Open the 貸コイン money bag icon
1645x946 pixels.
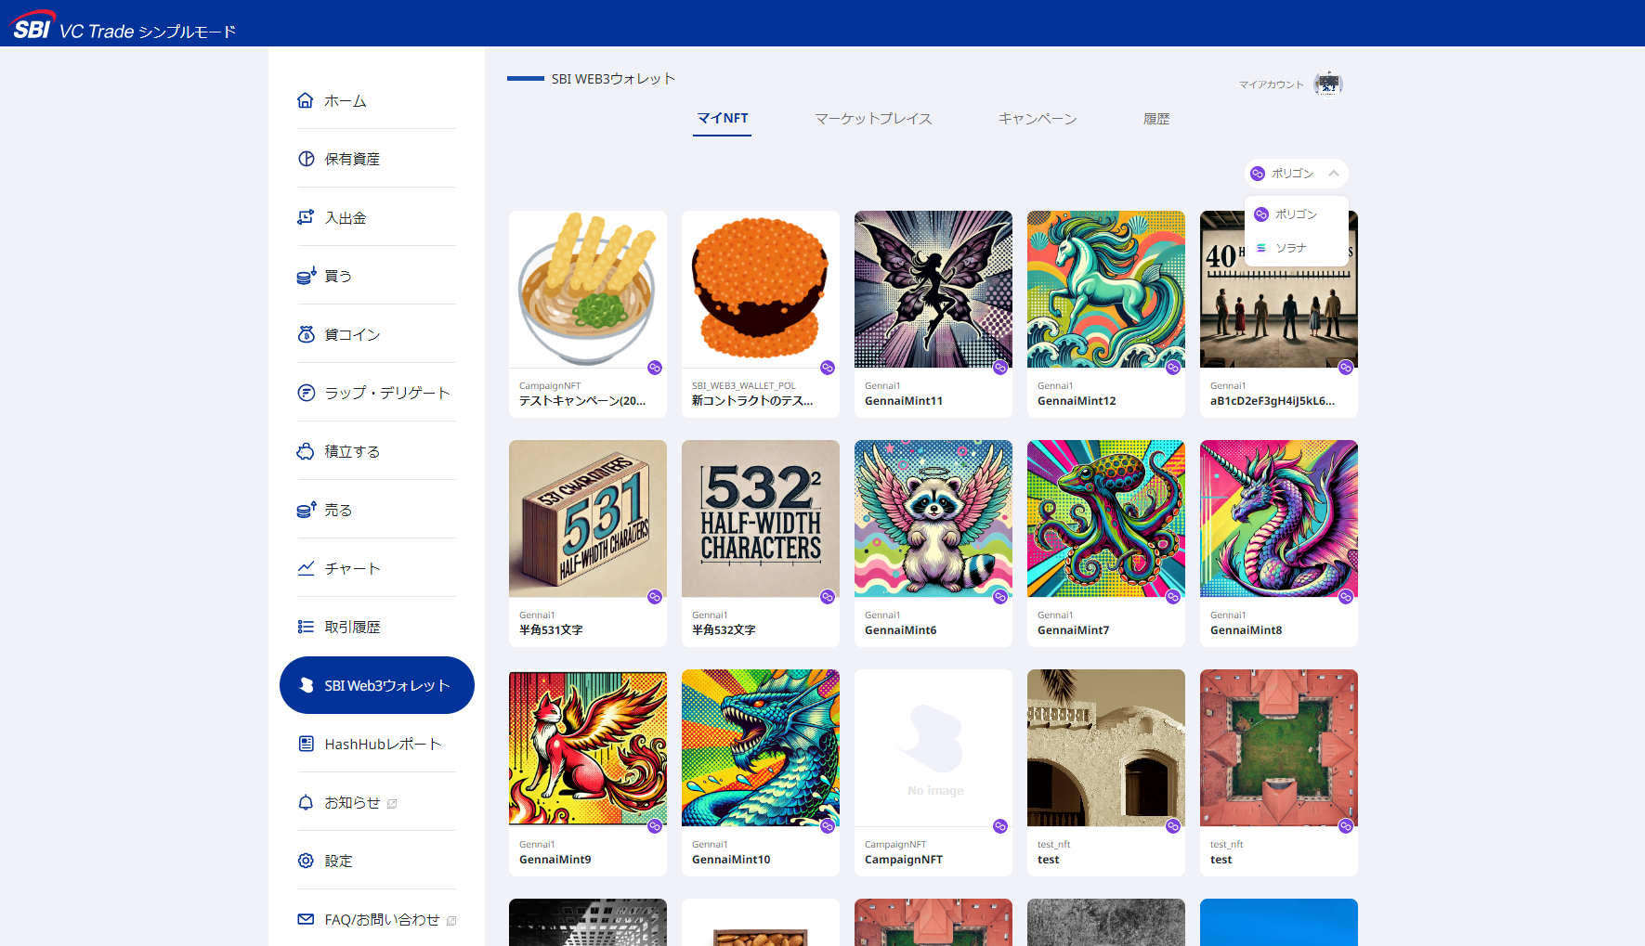(306, 334)
